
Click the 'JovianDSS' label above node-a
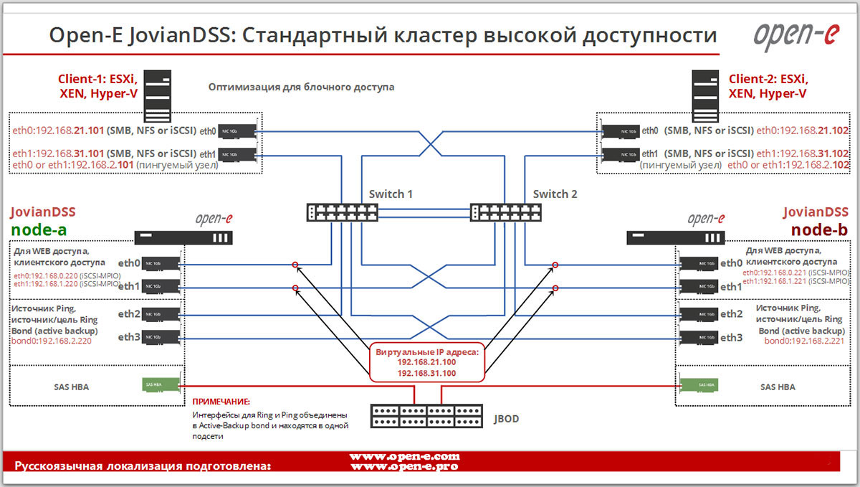pos(43,213)
